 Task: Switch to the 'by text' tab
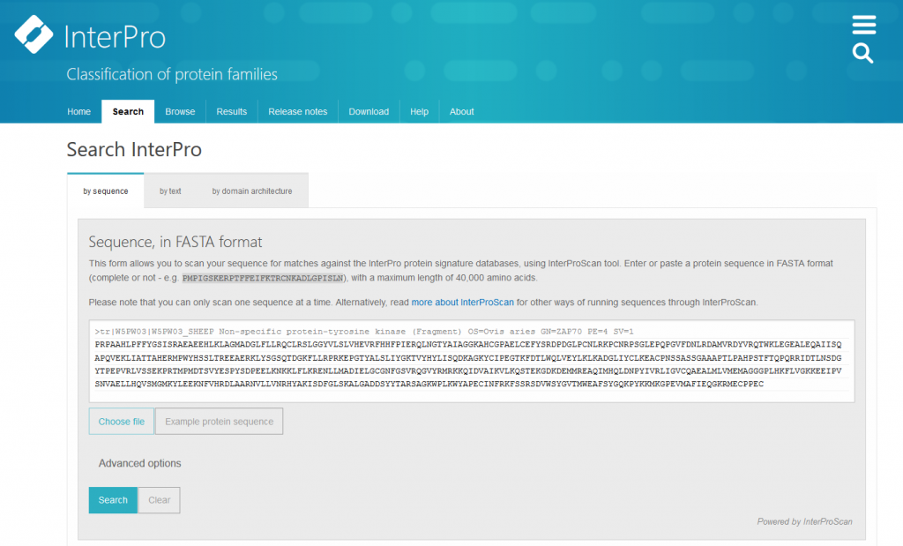[170, 191]
